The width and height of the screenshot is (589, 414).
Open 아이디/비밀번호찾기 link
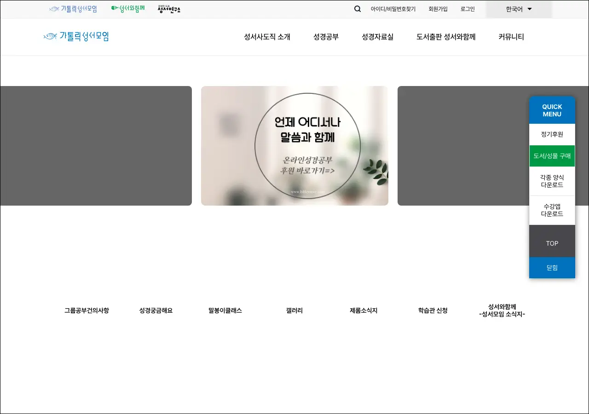point(393,9)
